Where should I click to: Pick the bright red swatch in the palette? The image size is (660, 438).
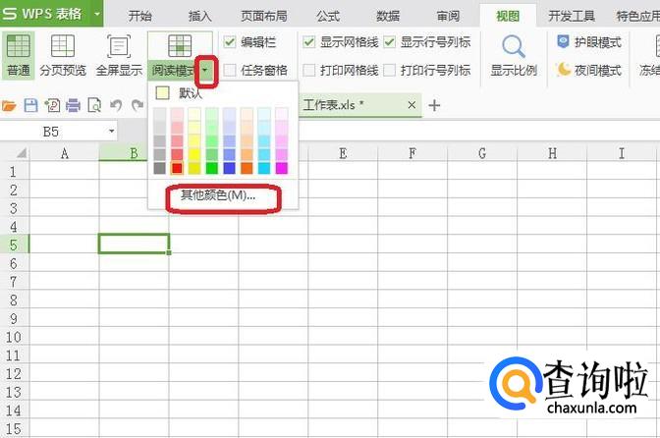click(177, 168)
